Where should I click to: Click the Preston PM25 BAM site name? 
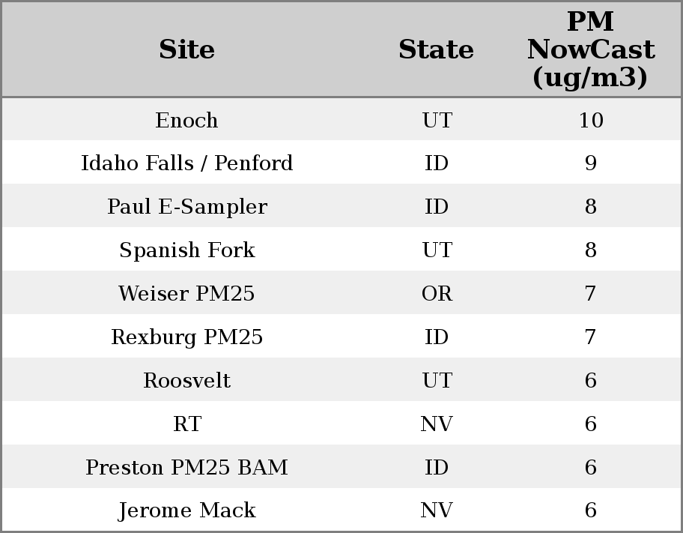point(186,468)
